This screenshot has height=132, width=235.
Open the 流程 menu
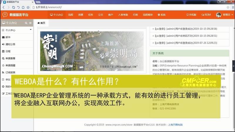point(70,15)
